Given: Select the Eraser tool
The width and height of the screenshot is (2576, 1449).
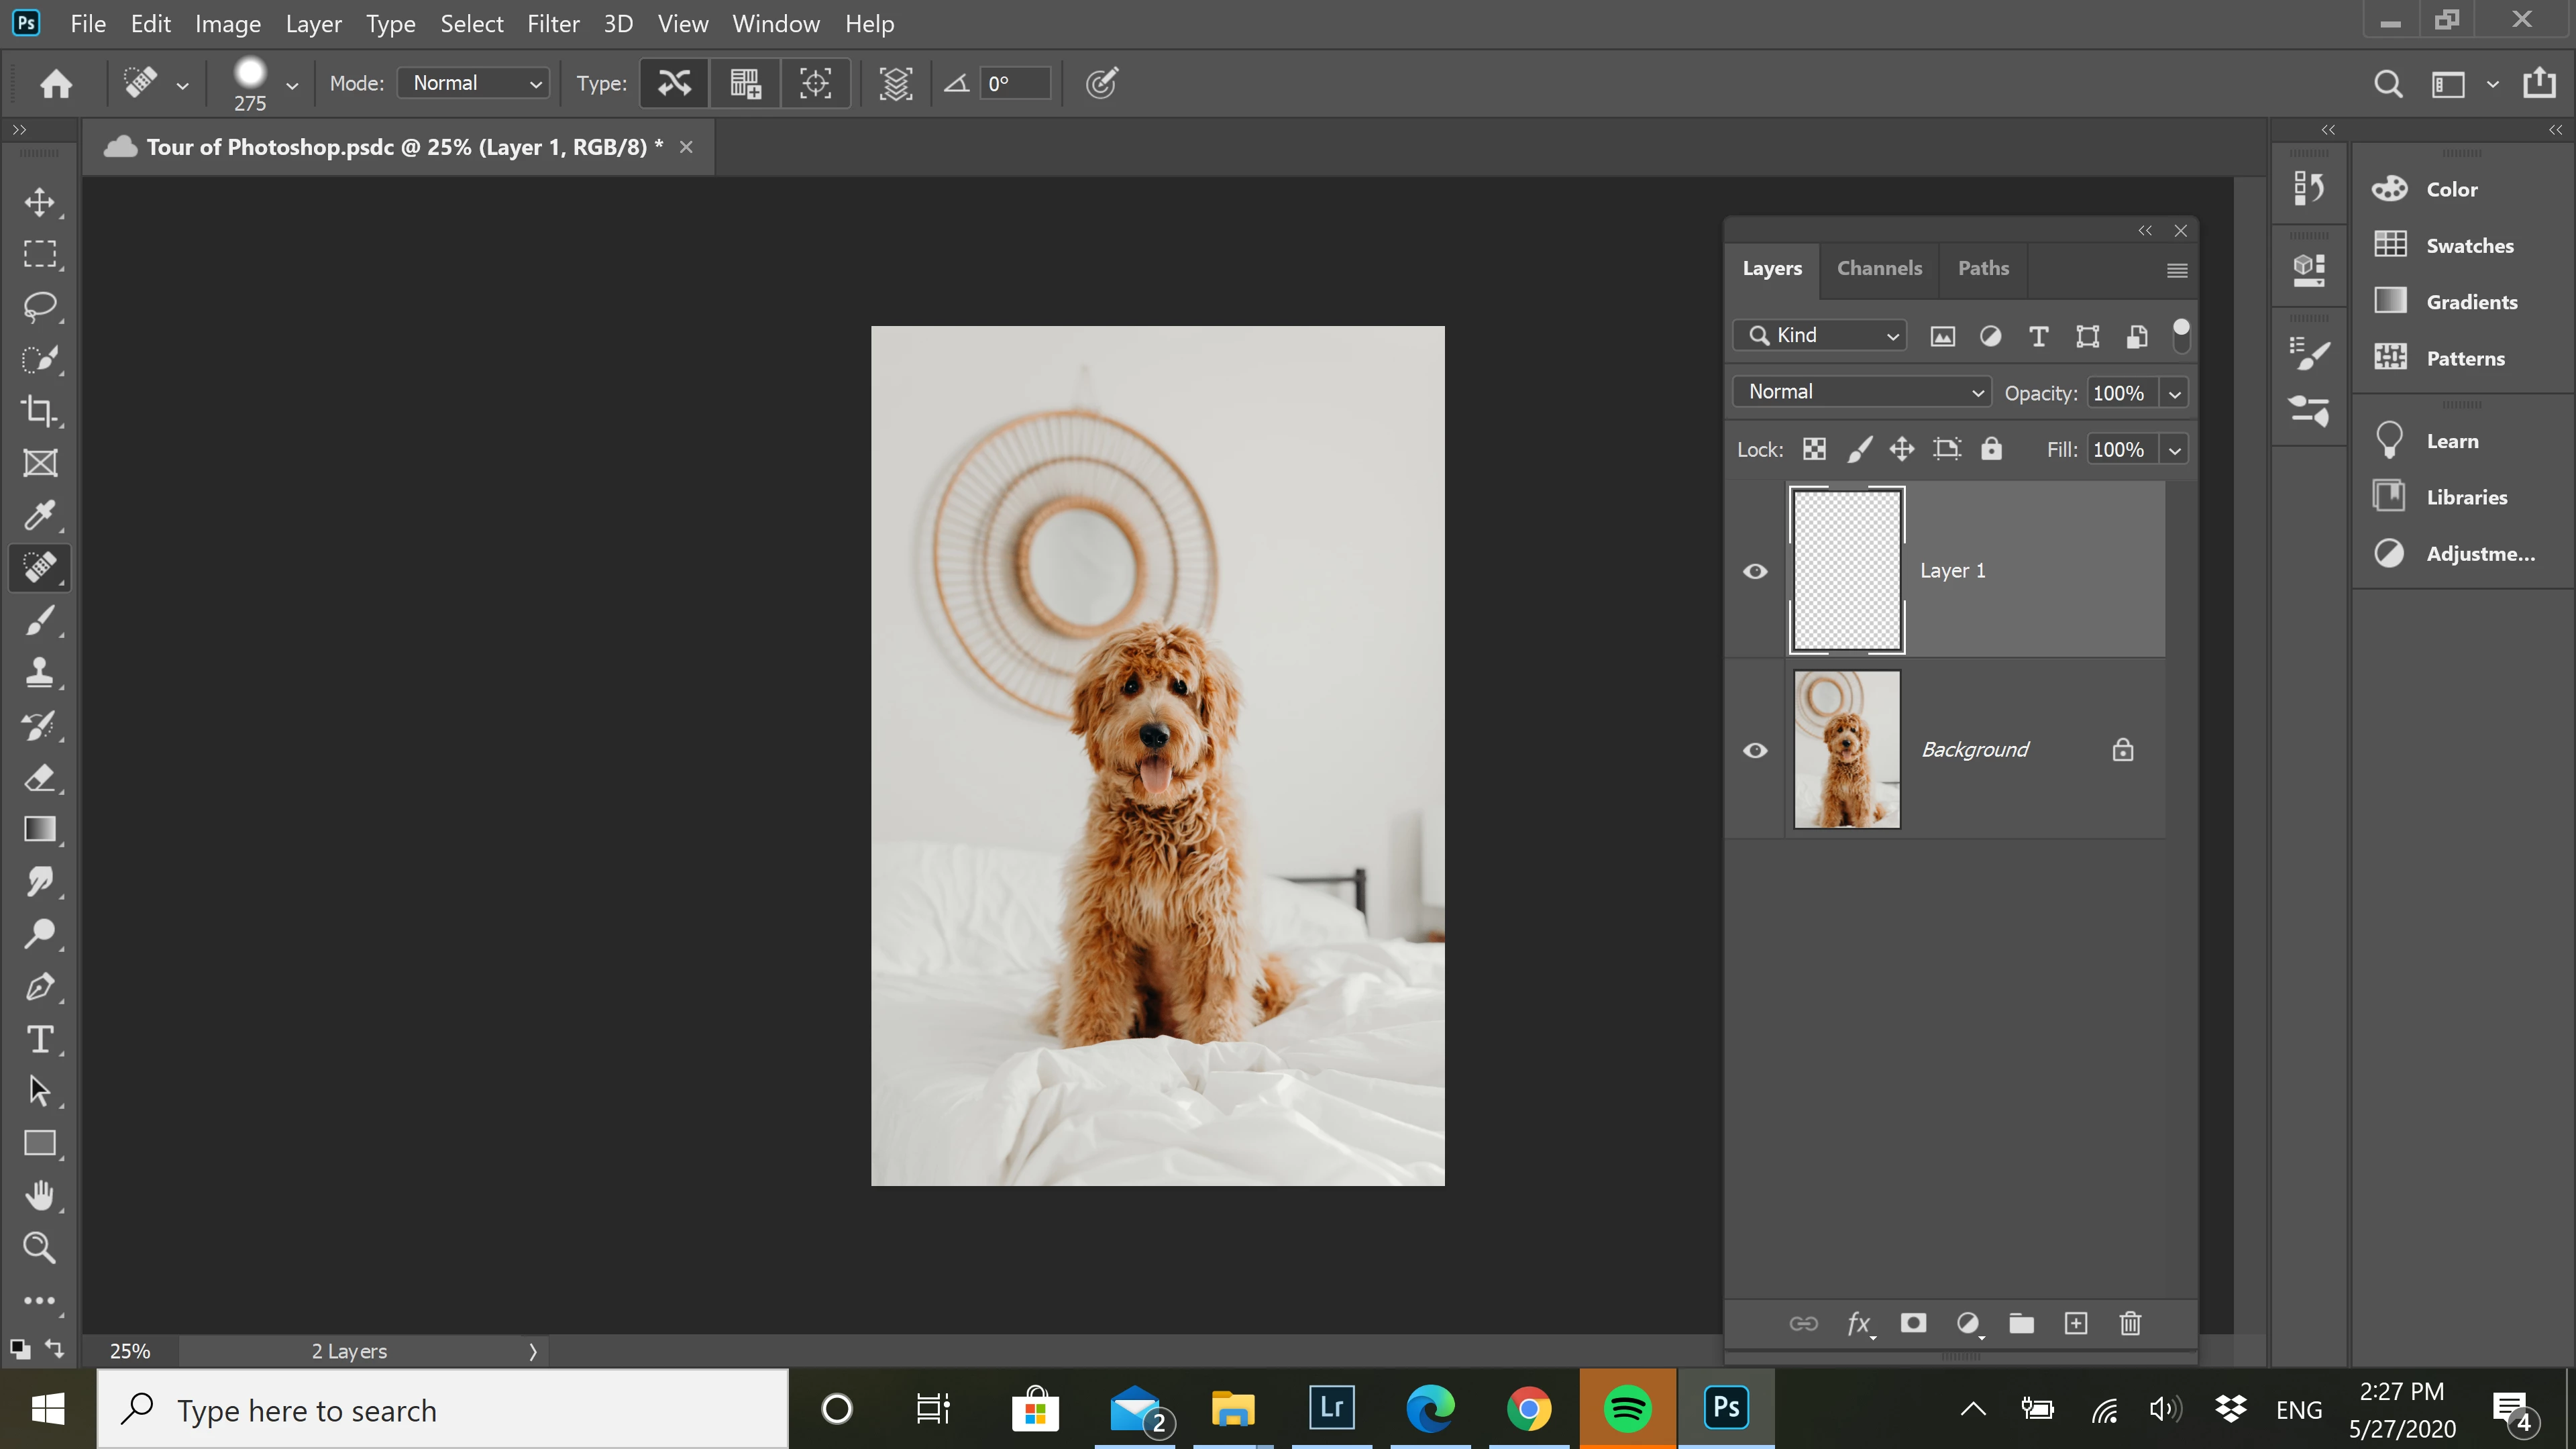Looking at the screenshot, I should (x=40, y=777).
